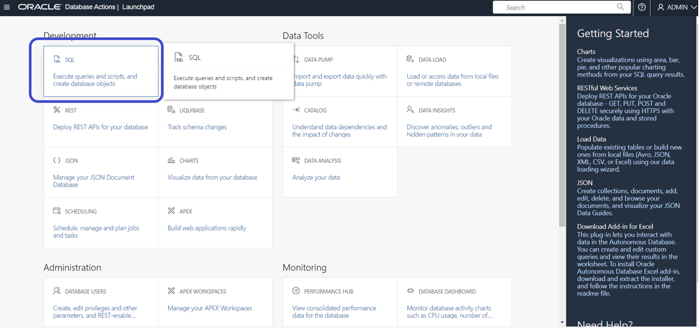Open "Track schema changes" Liquibase link

pos(197,127)
